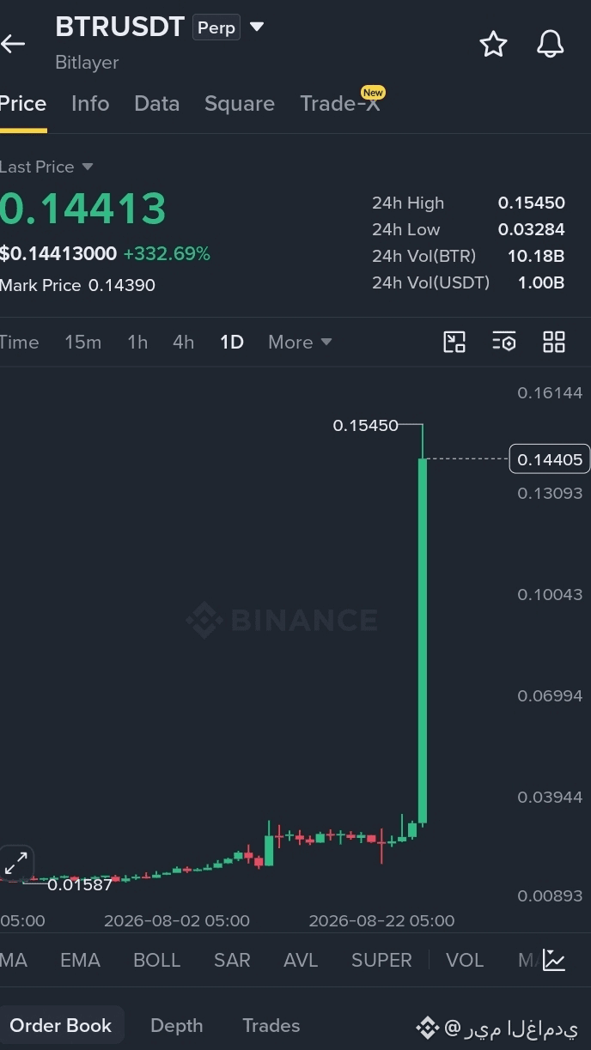Toggle the SAR indicator
This screenshot has height=1050, width=591.
pos(232,960)
